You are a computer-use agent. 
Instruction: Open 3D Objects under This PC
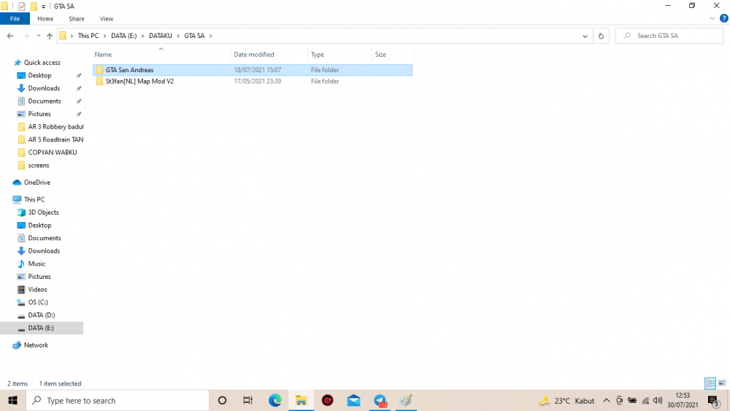tap(43, 212)
